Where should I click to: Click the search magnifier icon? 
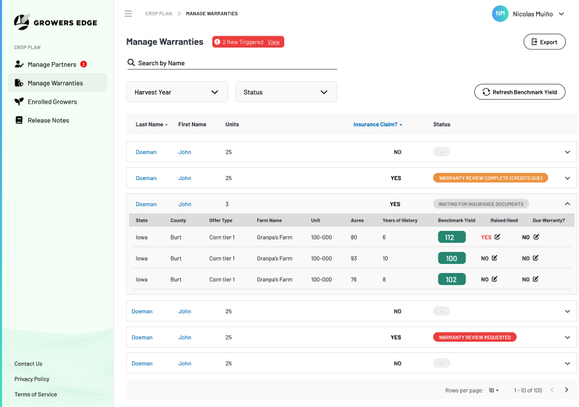click(x=131, y=63)
